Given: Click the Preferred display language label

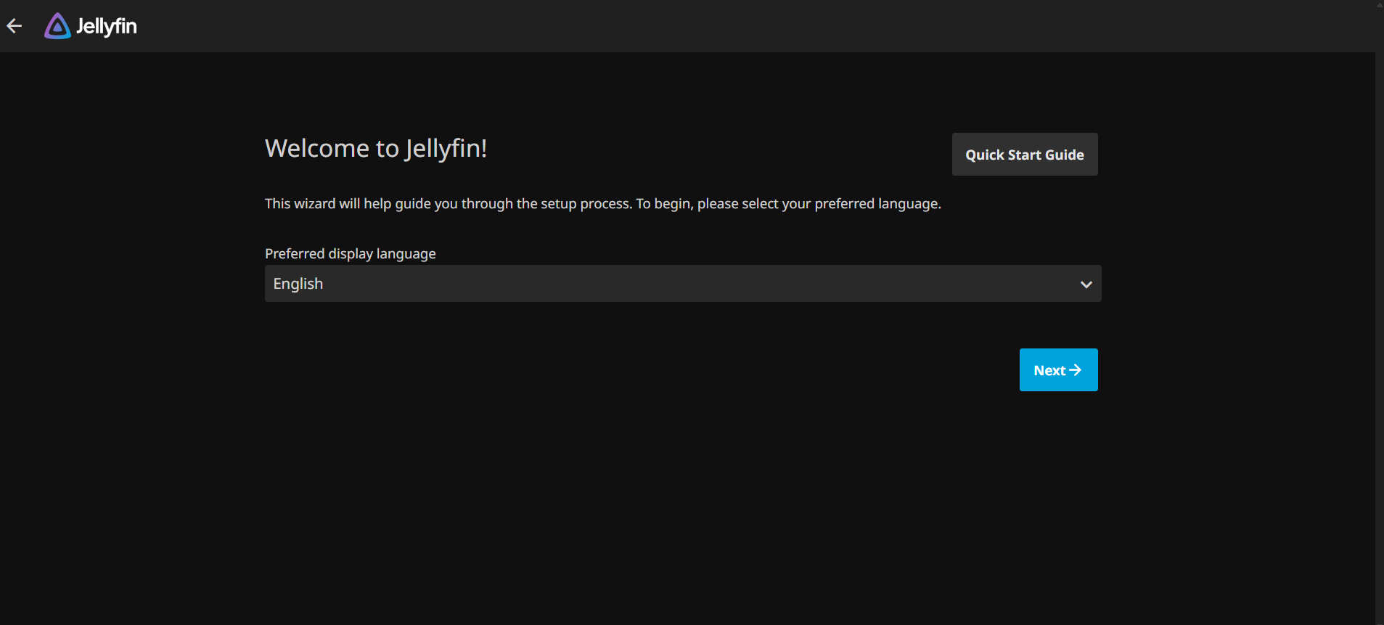Looking at the screenshot, I should pyautogui.click(x=350, y=253).
